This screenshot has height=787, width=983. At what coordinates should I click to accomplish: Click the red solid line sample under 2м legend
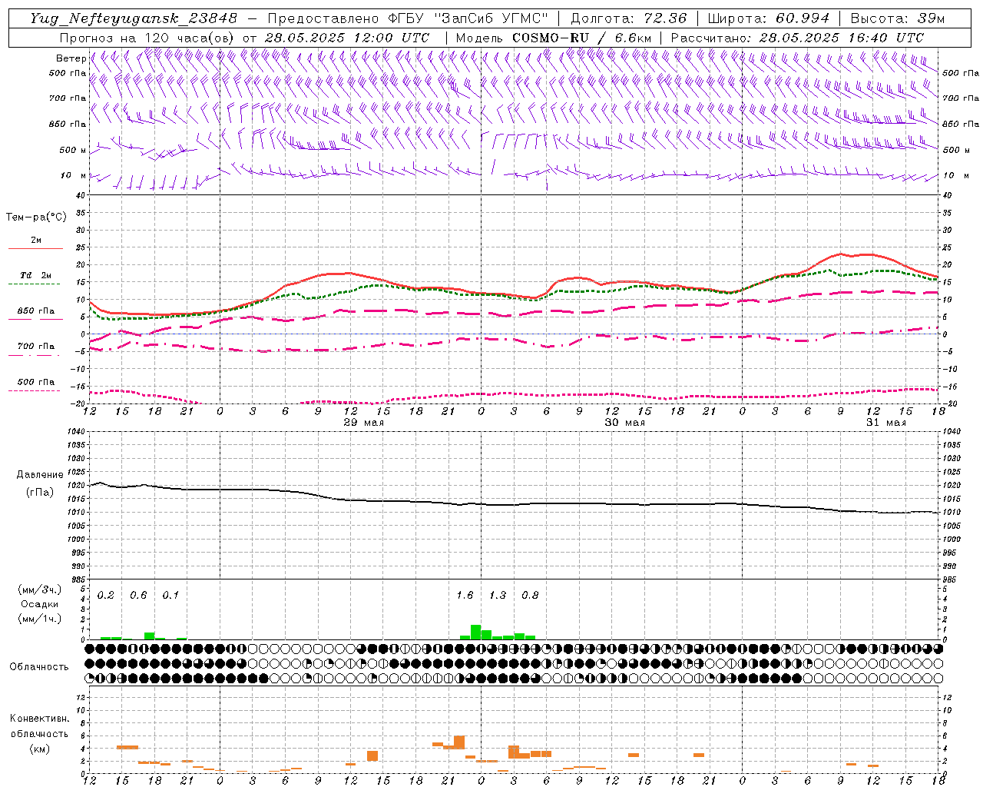[35, 249]
